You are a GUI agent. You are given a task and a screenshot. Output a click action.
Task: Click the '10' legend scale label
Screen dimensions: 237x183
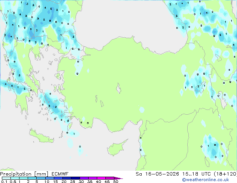(47, 182)
